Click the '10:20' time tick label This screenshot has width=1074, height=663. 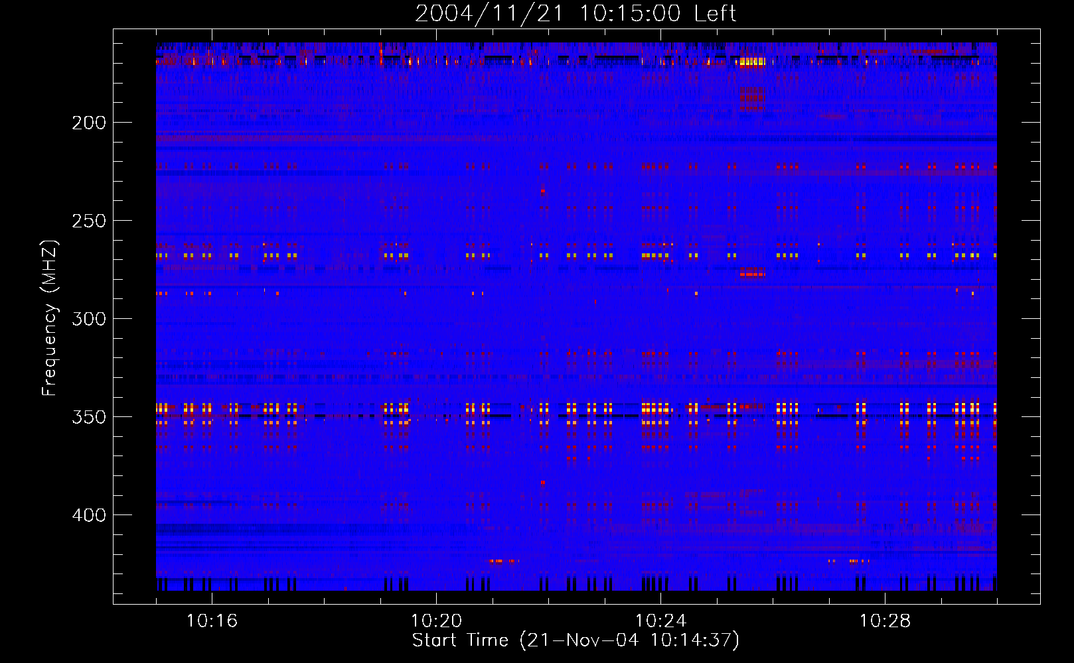[436, 621]
